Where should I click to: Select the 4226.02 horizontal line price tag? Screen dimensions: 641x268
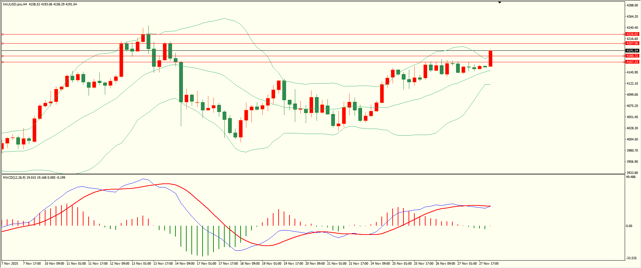pos(632,34)
